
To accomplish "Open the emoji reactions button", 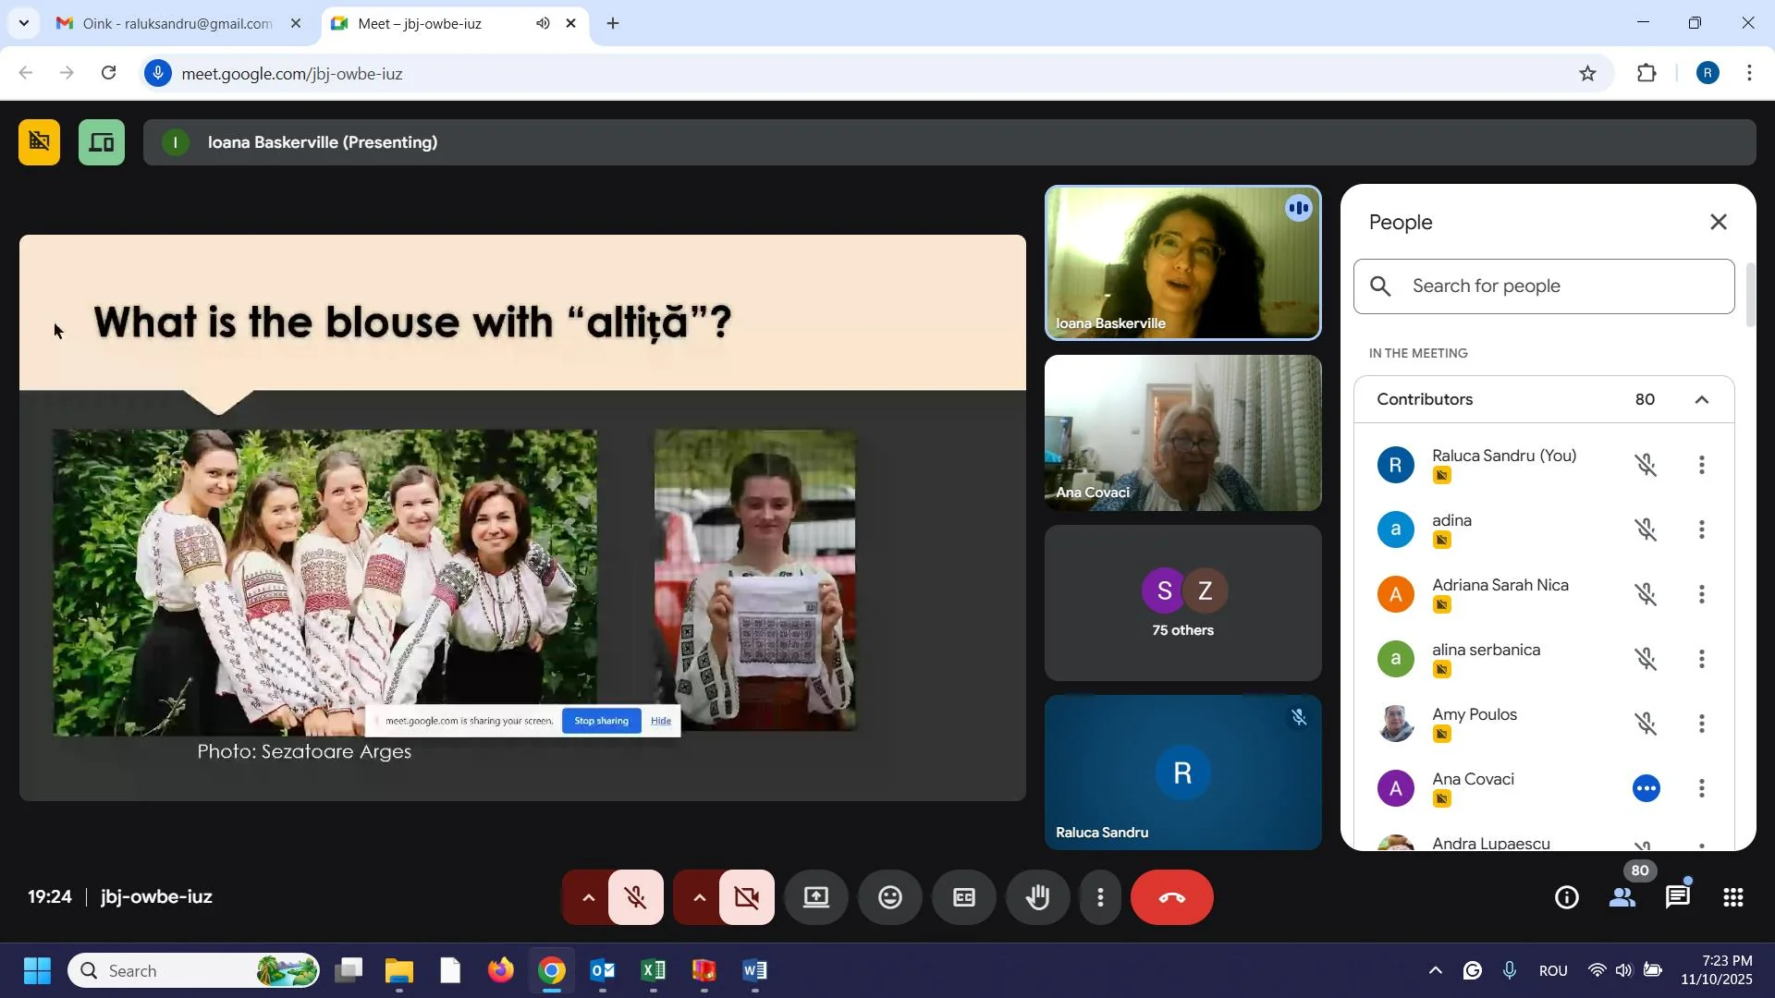I will [889, 898].
